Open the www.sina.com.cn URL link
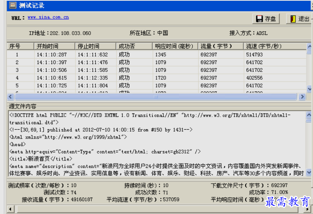The image size is (313, 214). click(48, 18)
